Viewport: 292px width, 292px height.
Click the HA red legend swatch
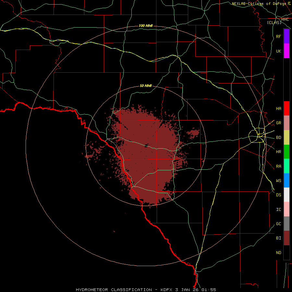point(286,108)
